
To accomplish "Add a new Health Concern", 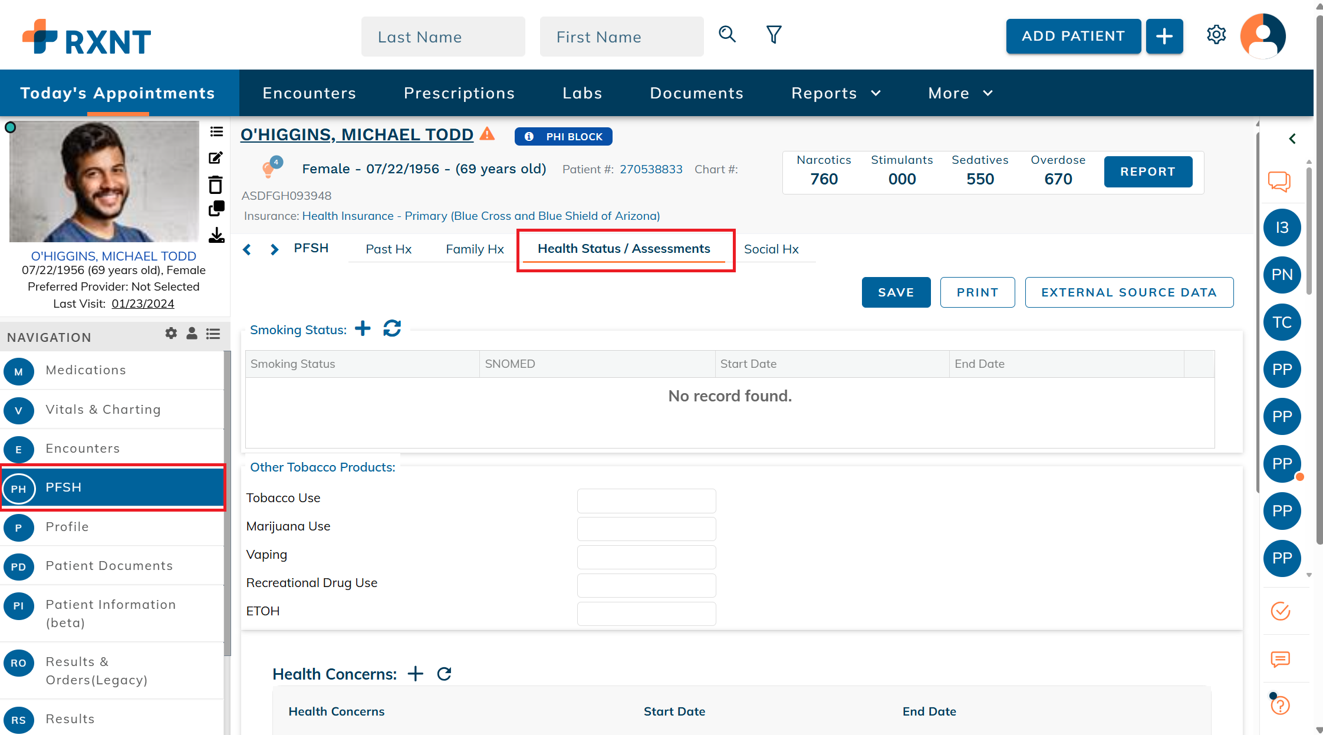I will click(416, 674).
